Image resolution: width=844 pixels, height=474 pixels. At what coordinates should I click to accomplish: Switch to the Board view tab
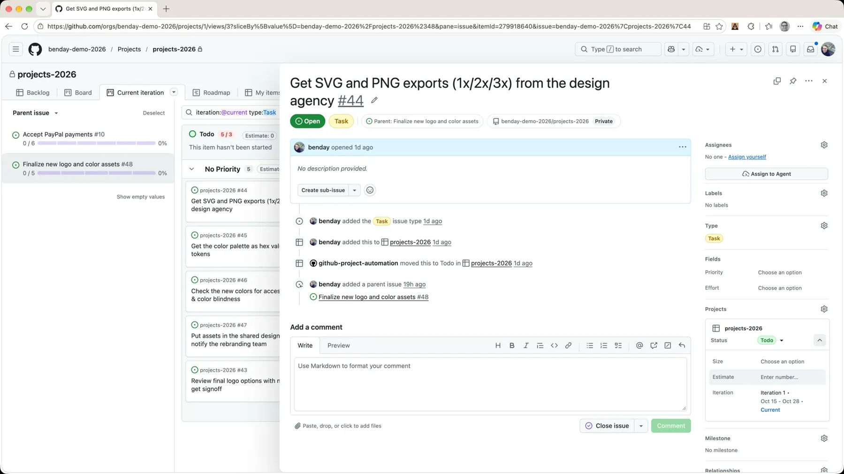coord(78,93)
